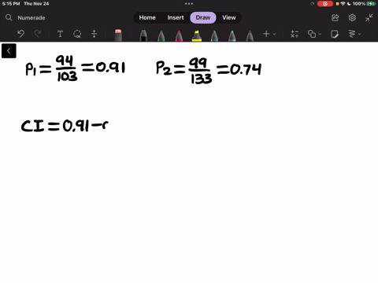Open the shapes tool

click(x=312, y=34)
